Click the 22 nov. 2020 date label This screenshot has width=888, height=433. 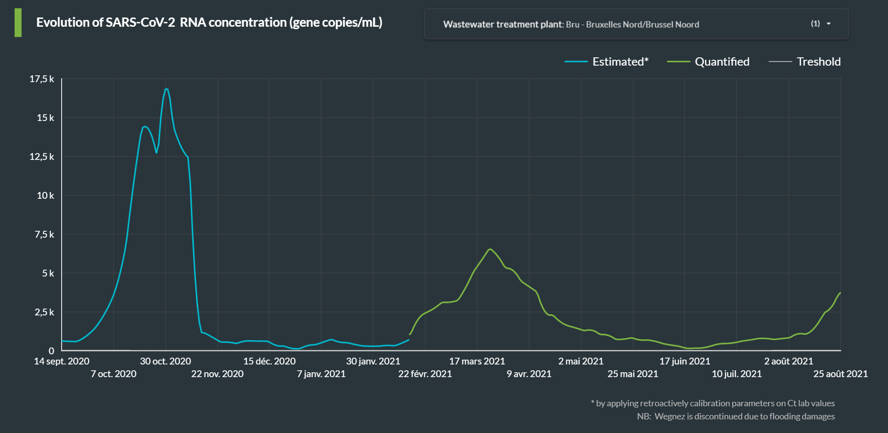tap(218, 374)
